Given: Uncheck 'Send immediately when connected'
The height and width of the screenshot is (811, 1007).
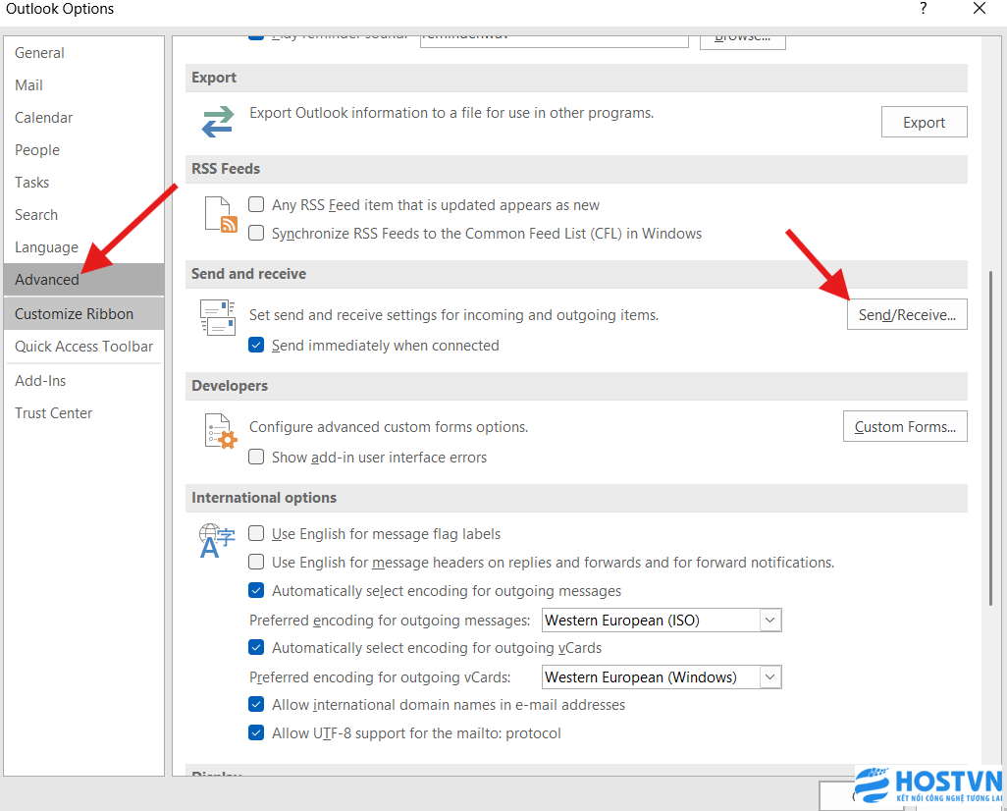Looking at the screenshot, I should point(256,346).
